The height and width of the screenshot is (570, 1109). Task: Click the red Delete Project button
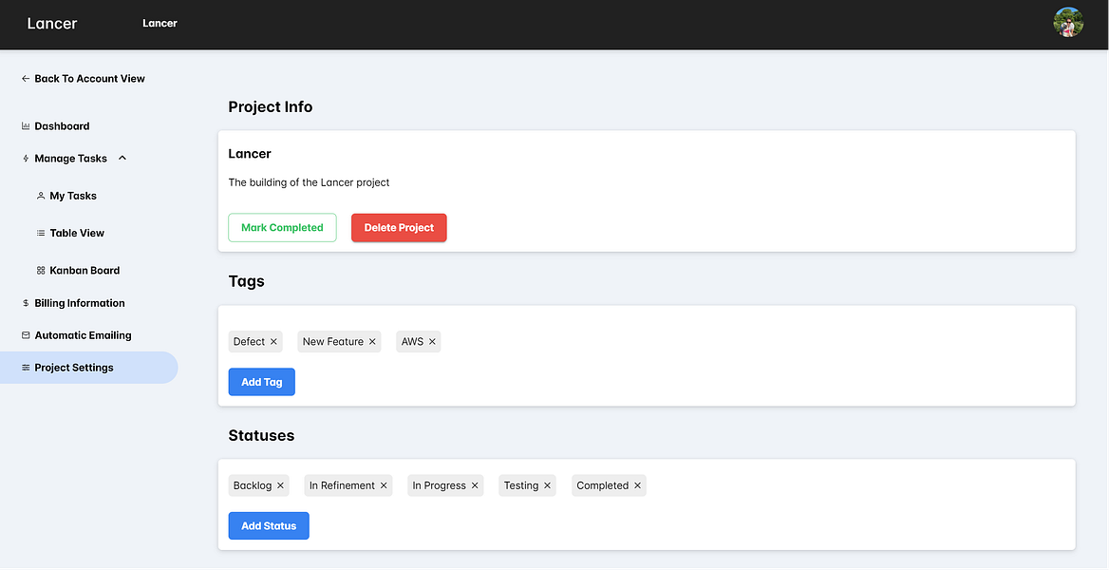(x=399, y=228)
